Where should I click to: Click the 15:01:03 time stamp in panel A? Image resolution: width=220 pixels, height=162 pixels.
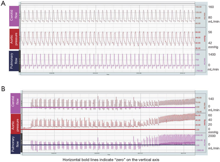95,73
